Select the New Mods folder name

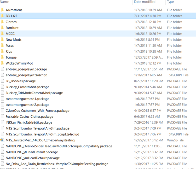(14, 40)
